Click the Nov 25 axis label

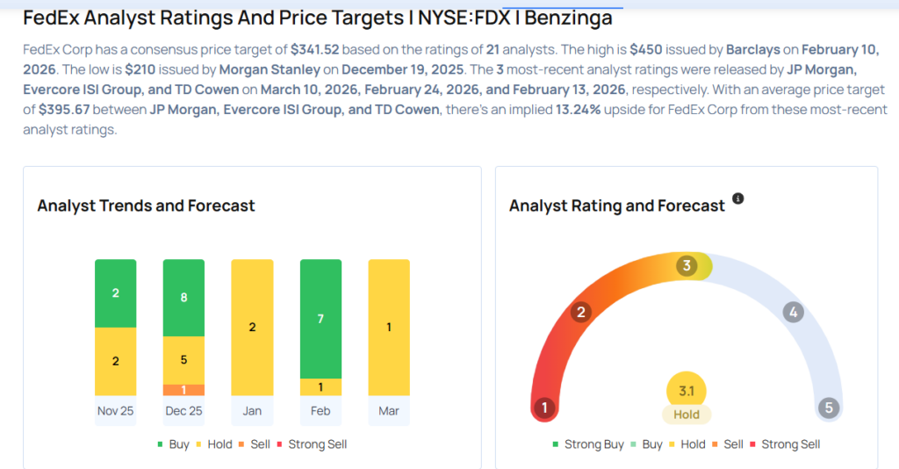(x=116, y=411)
